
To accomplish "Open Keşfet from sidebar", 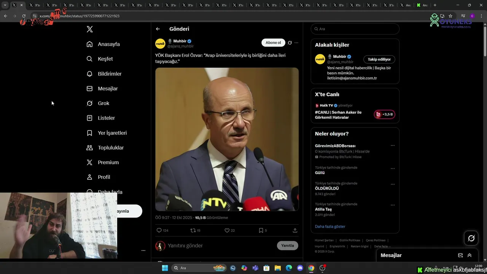I will pyautogui.click(x=100, y=59).
